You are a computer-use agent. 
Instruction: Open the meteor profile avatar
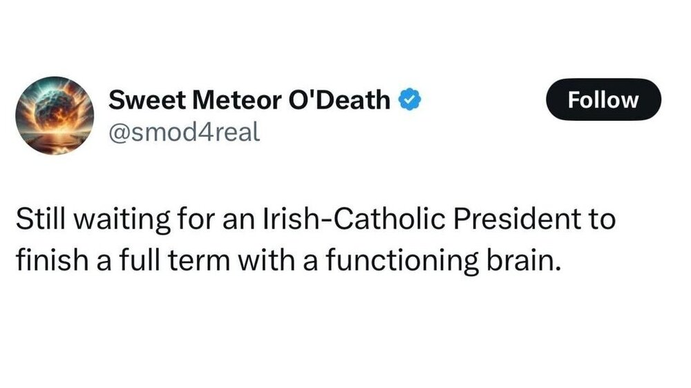[x=54, y=115]
